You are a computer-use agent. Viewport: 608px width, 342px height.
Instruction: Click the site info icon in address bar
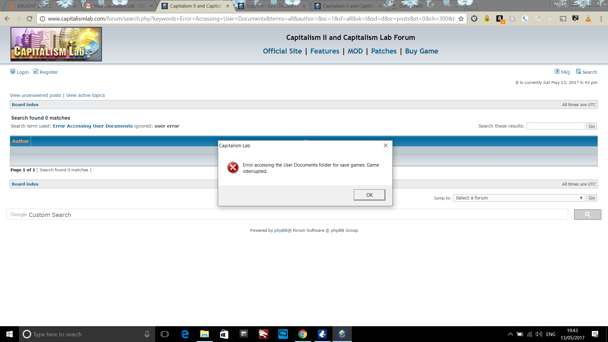pyautogui.click(x=42, y=19)
